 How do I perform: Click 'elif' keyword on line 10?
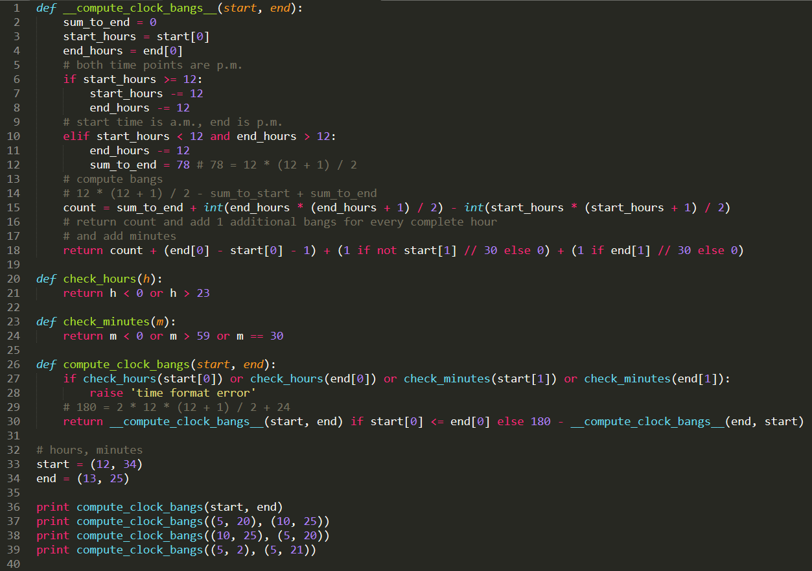click(76, 136)
